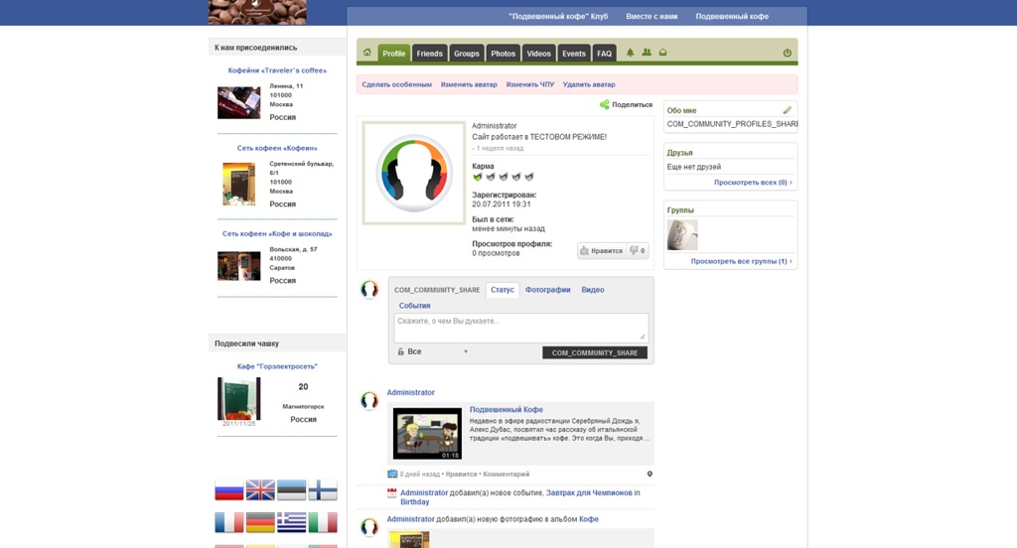
Task: Open the Подвешенный Кофе video thumbnail
Action: coord(427,433)
